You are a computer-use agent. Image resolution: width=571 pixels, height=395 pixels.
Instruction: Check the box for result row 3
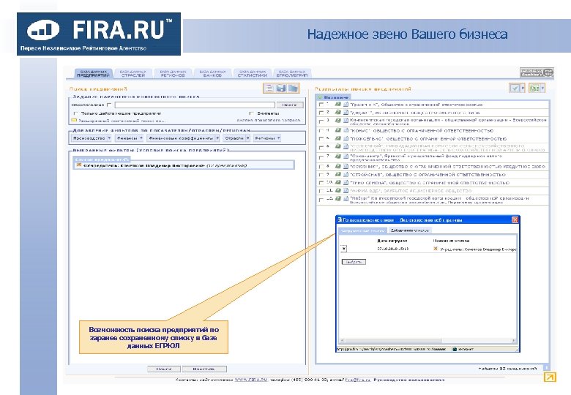321,121
